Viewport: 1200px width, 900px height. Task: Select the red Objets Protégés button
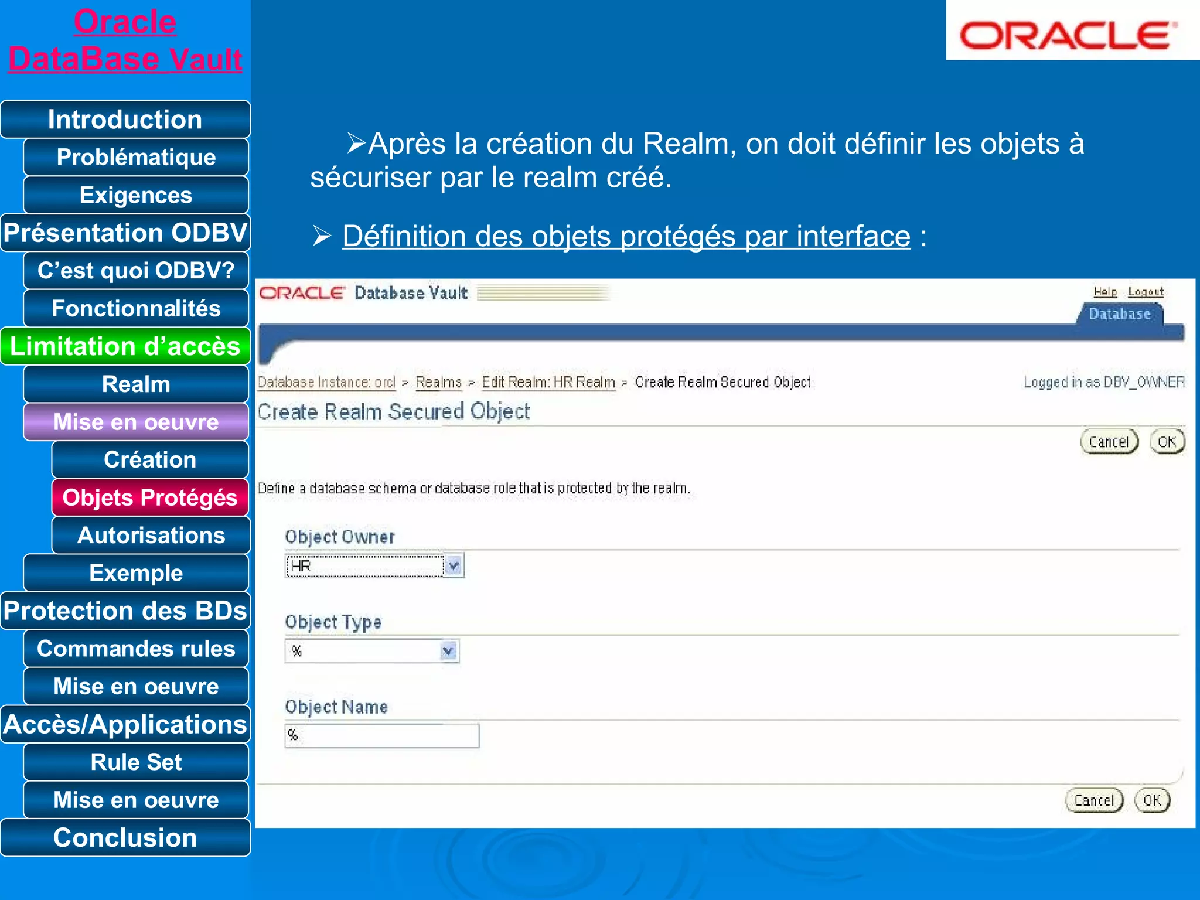point(150,497)
